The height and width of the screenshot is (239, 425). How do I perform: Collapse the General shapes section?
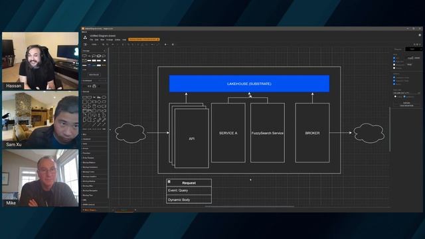pos(94,92)
